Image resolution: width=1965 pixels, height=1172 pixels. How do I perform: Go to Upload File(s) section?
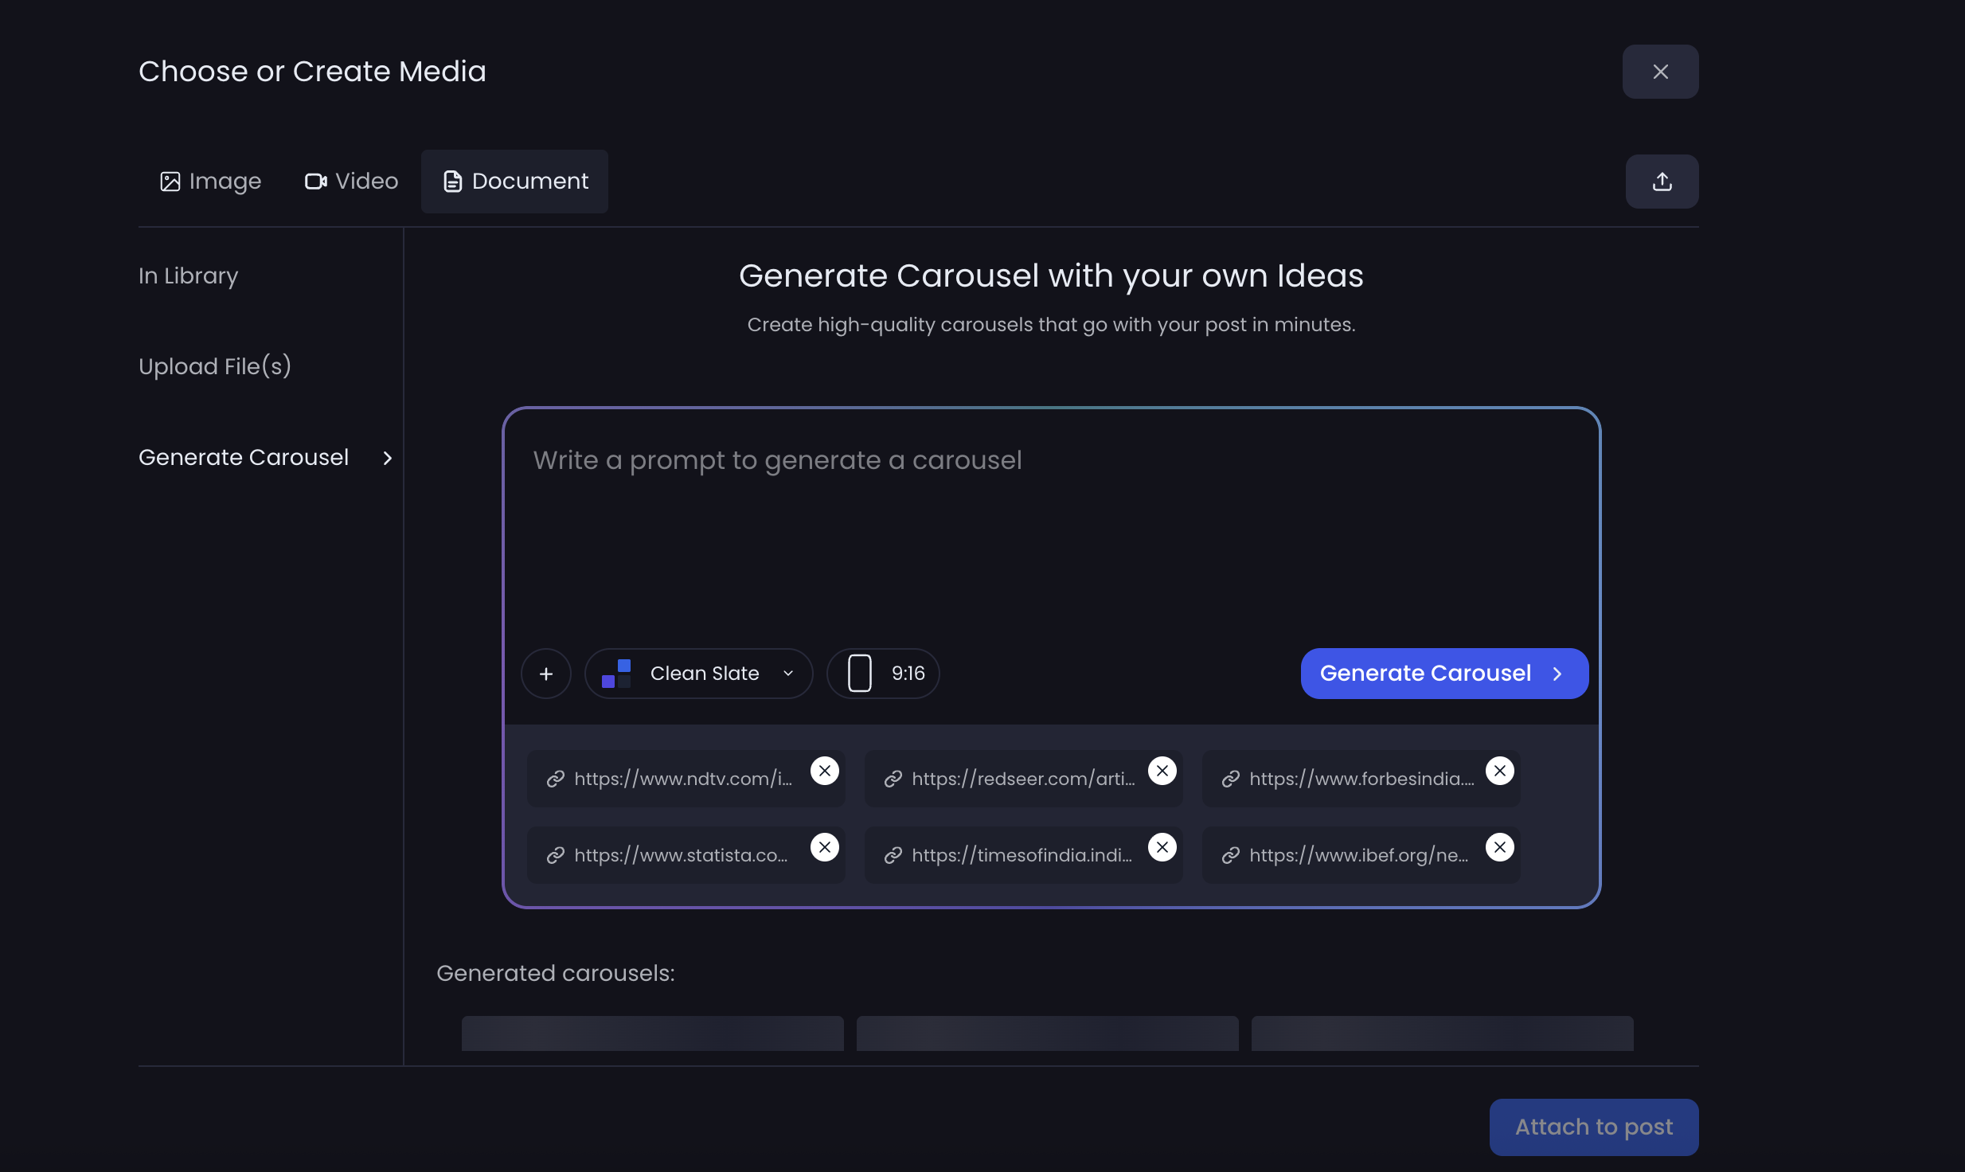coord(215,366)
